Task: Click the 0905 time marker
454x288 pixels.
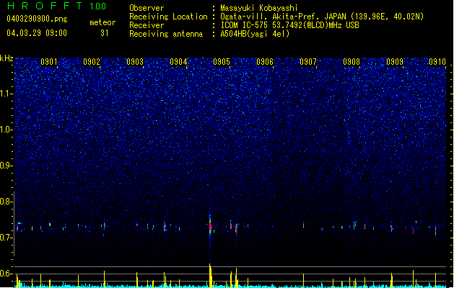Action: pos(222,62)
